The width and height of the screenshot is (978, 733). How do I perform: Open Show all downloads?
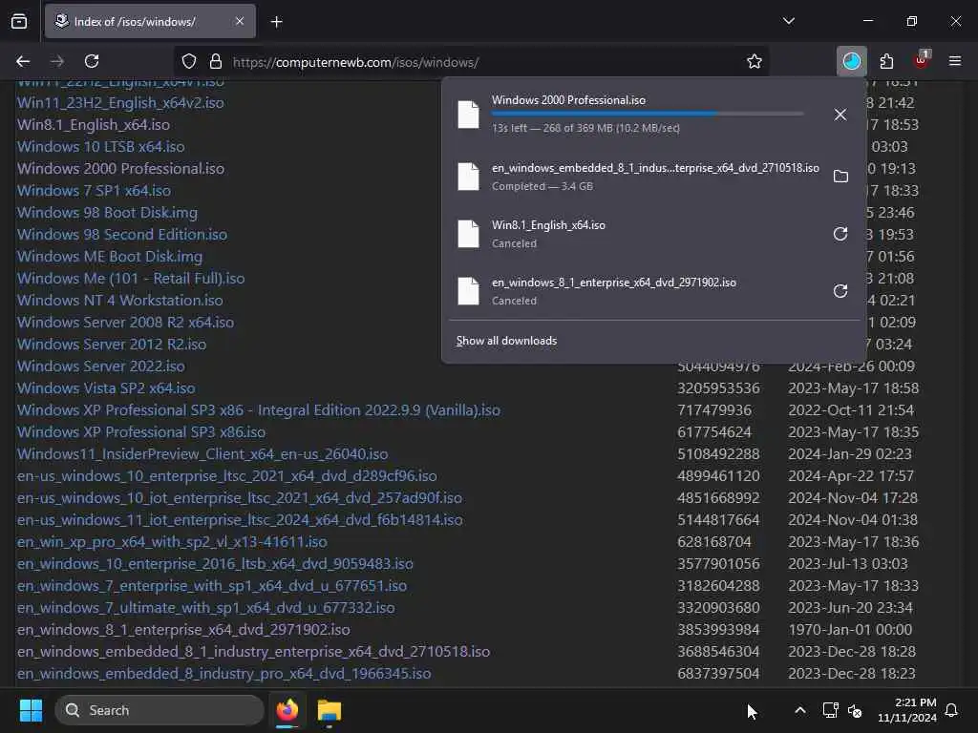[x=506, y=341]
